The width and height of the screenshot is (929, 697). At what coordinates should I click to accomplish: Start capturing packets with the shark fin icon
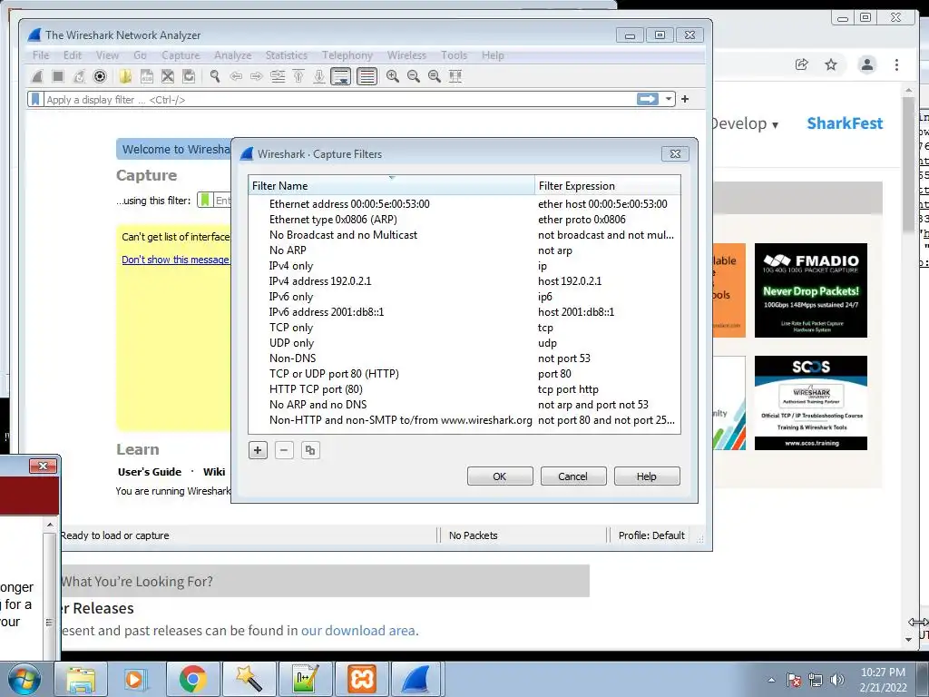pos(36,76)
